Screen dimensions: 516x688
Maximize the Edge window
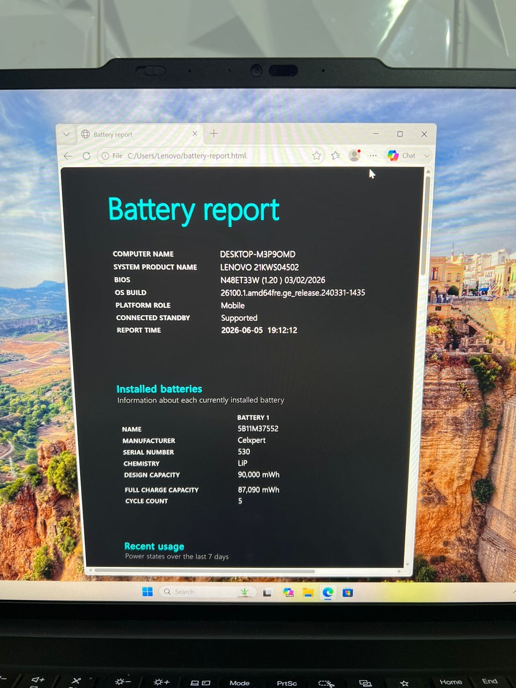(x=400, y=134)
